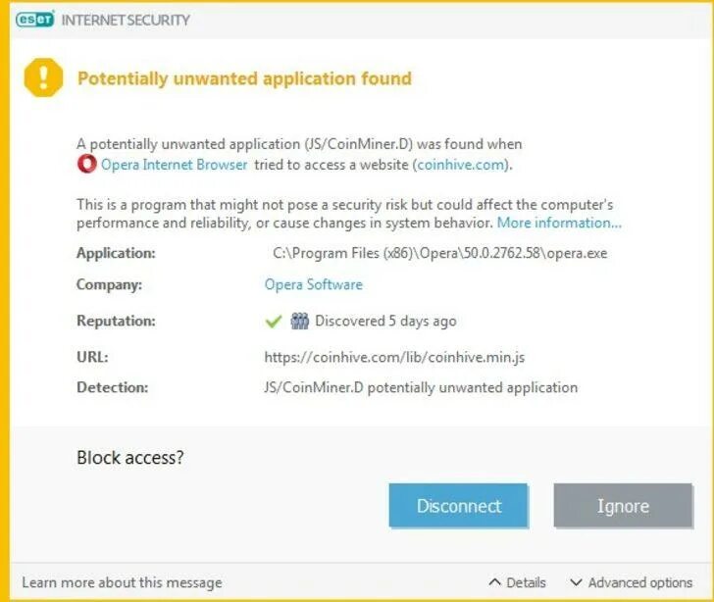Image resolution: width=714 pixels, height=602 pixels.
Task: Click the red Opera browser icon
Action: (x=86, y=164)
